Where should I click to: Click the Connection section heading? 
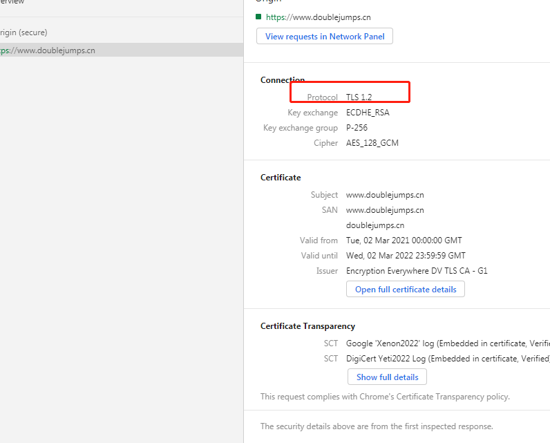click(283, 80)
